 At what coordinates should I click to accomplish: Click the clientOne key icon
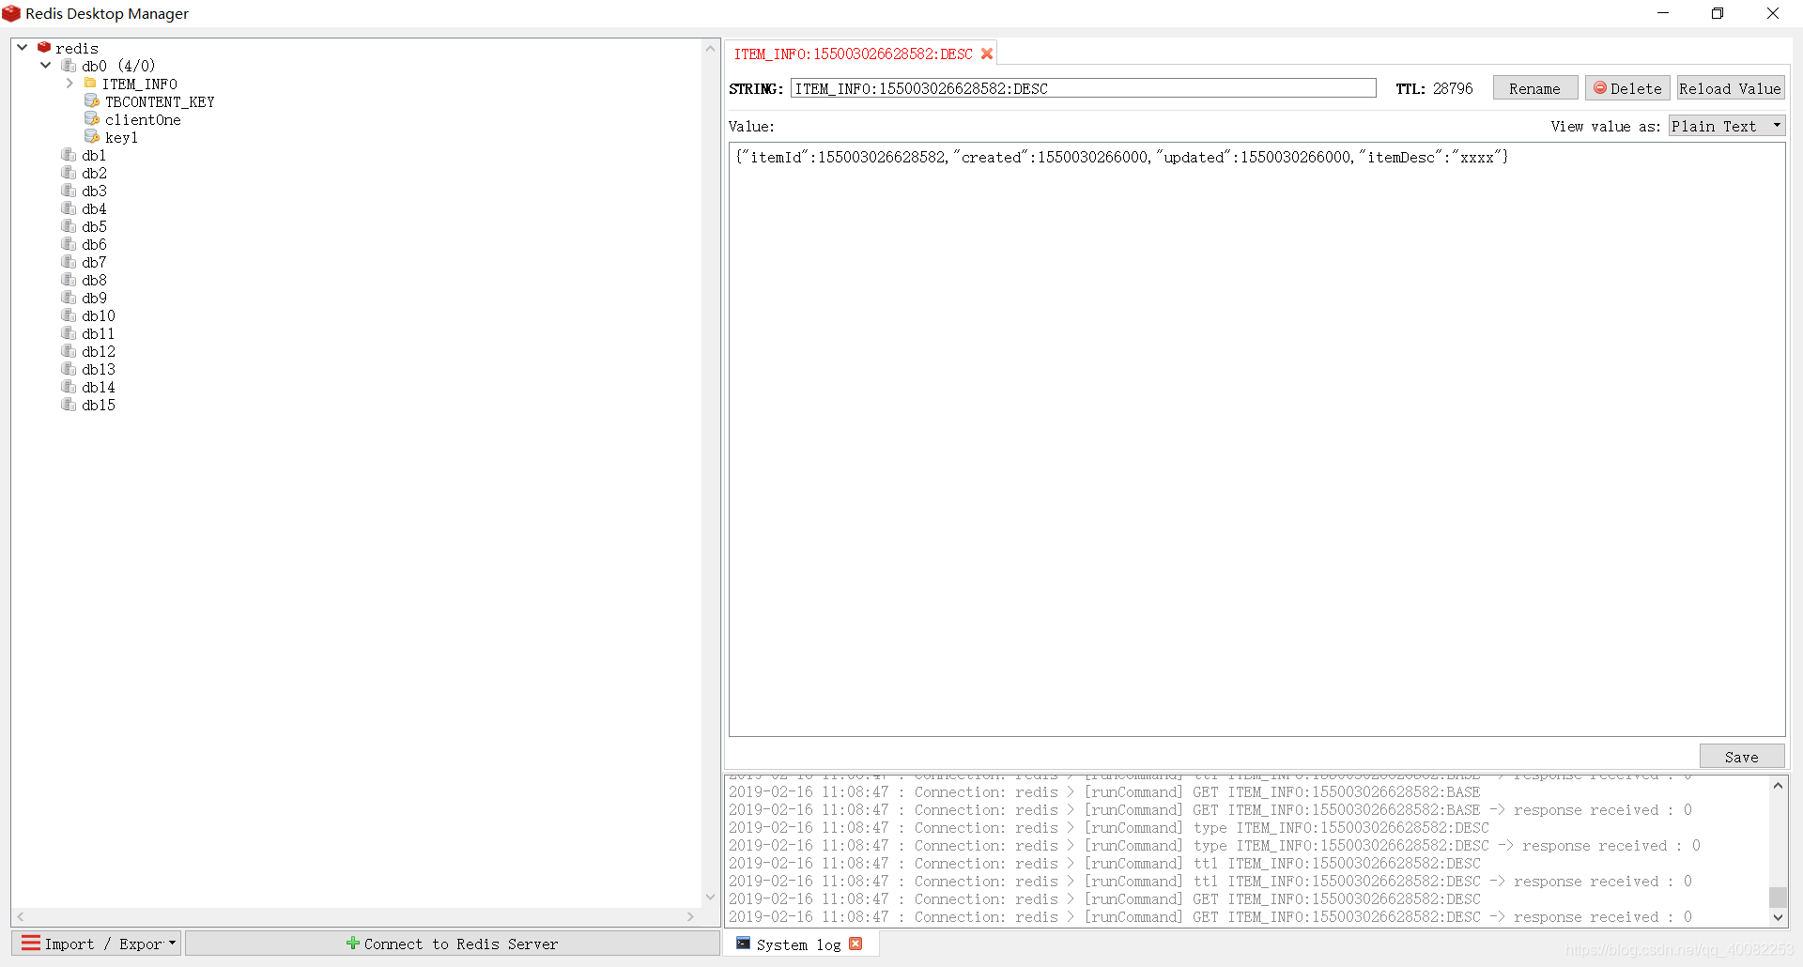click(x=92, y=118)
